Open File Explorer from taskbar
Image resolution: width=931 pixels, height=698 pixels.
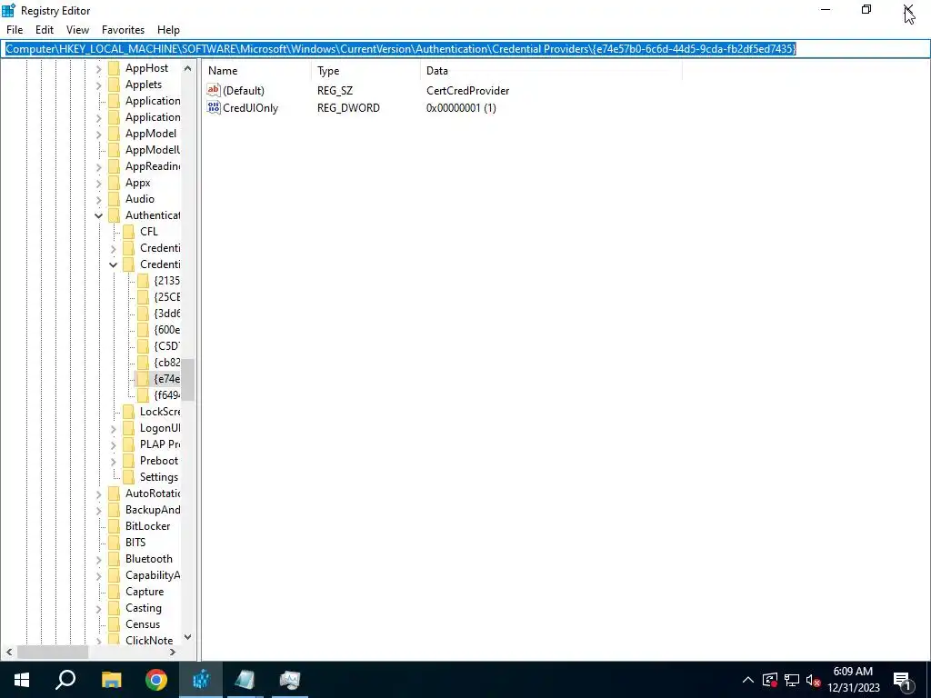tap(111, 680)
